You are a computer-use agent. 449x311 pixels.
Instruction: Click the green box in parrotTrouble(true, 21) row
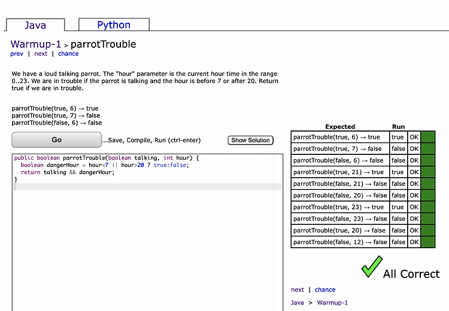coord(428,172)
